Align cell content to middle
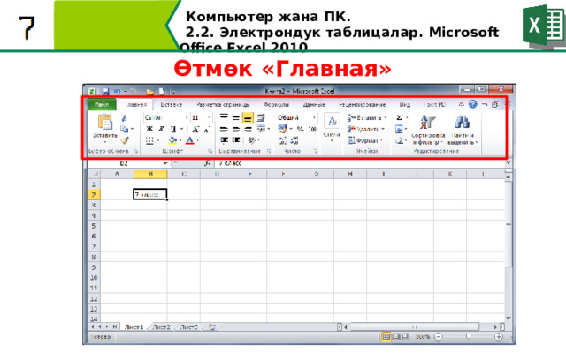 (x=236, y=117)
